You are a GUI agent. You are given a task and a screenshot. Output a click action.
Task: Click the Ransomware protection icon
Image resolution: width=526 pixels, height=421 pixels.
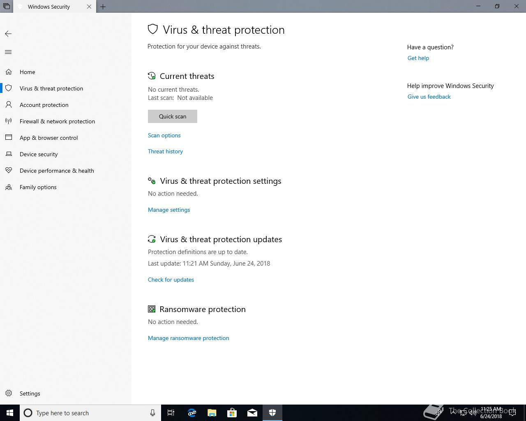tap(152, 309)
